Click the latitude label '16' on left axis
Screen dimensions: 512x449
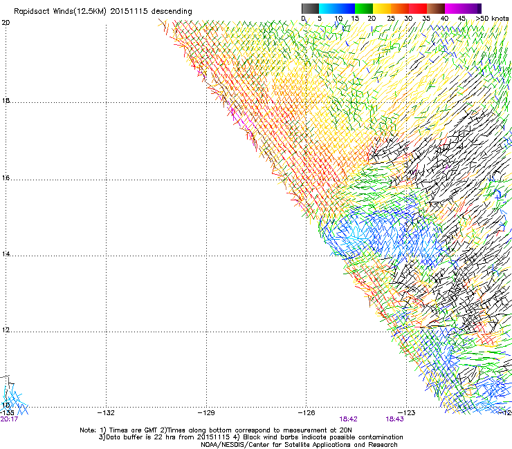(x=6, y=178)
